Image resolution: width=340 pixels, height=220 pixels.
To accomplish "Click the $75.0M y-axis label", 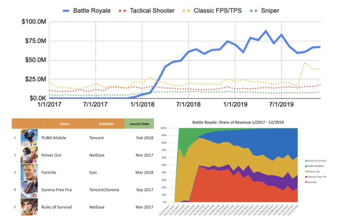I will tap(36, 41).
